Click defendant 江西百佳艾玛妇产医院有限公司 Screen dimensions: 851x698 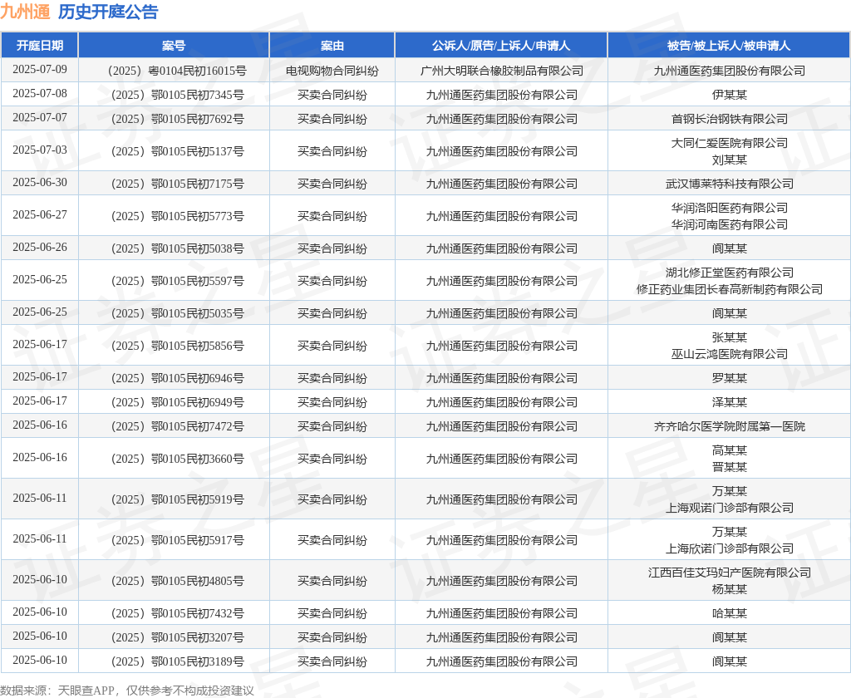pos(730,573)
